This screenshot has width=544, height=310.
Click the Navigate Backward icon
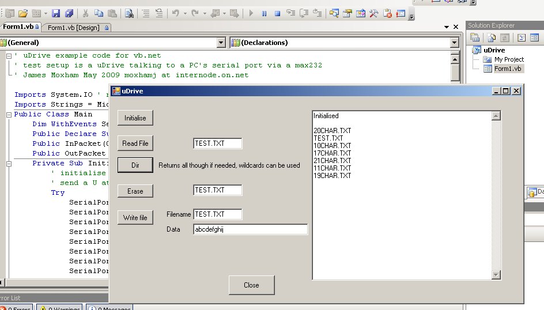point(215,13)
